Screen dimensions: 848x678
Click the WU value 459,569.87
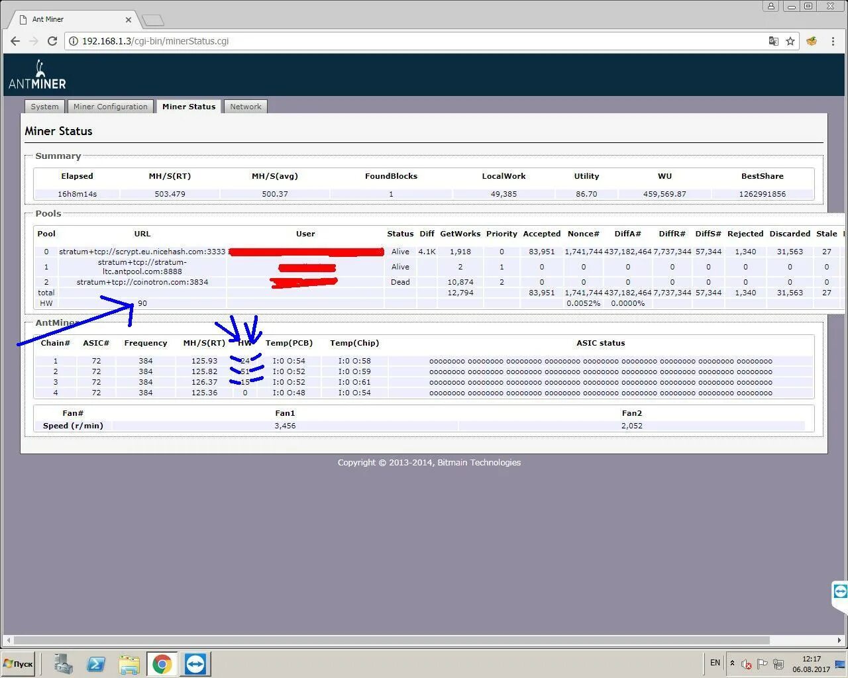[664, 194]
